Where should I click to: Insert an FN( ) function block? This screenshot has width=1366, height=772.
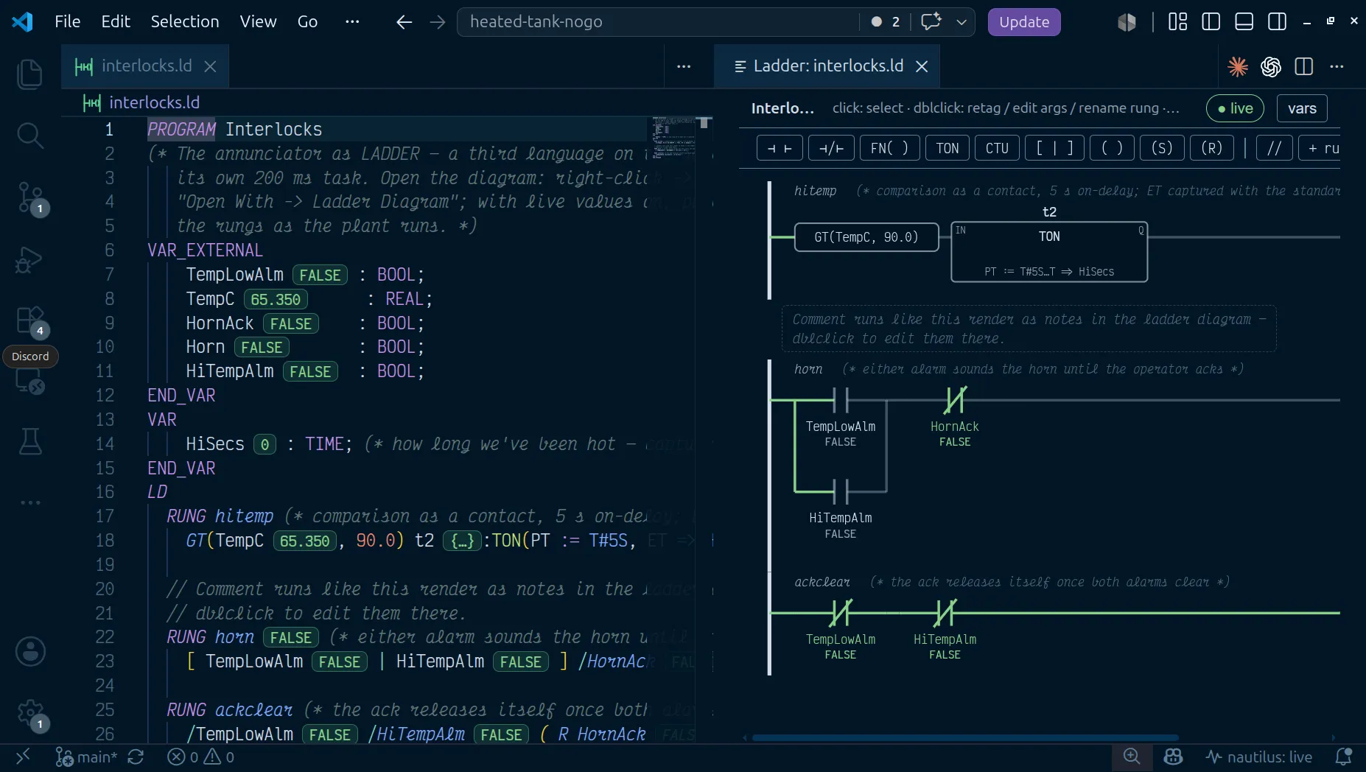pos(889,148)
